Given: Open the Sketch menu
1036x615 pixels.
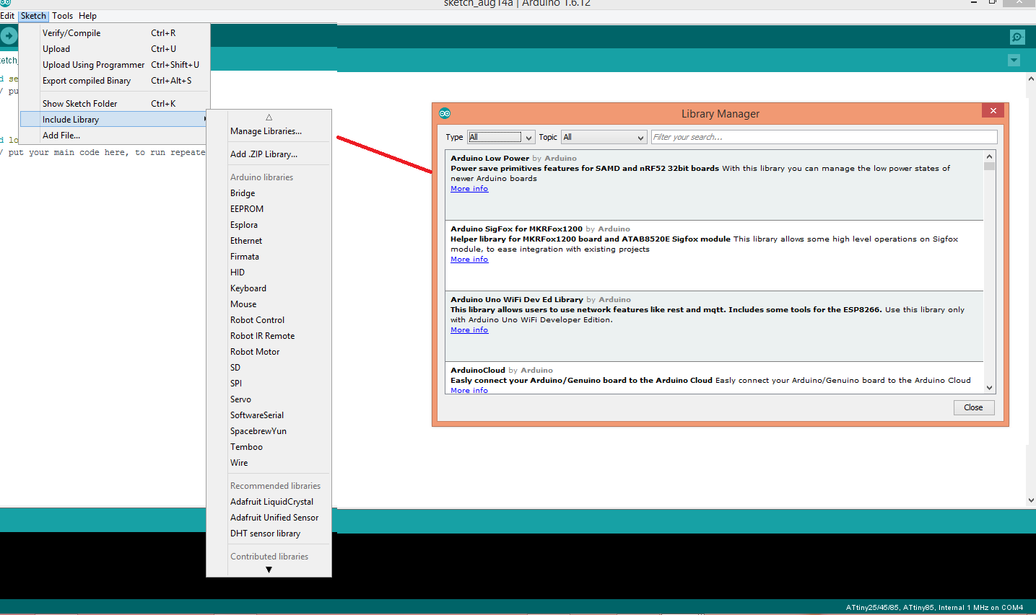Looking at the screenshot, I should [33, 16].
